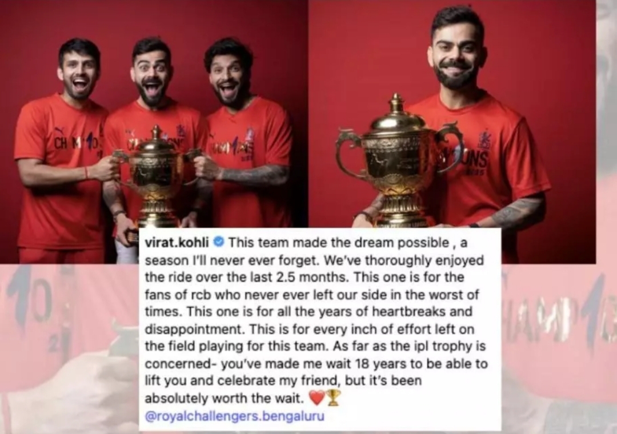Select the three-person group photo
617x434 pixels.
(x=154, y=132)
